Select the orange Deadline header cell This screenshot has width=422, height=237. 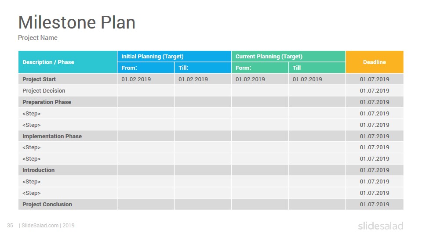click(375, 62)
